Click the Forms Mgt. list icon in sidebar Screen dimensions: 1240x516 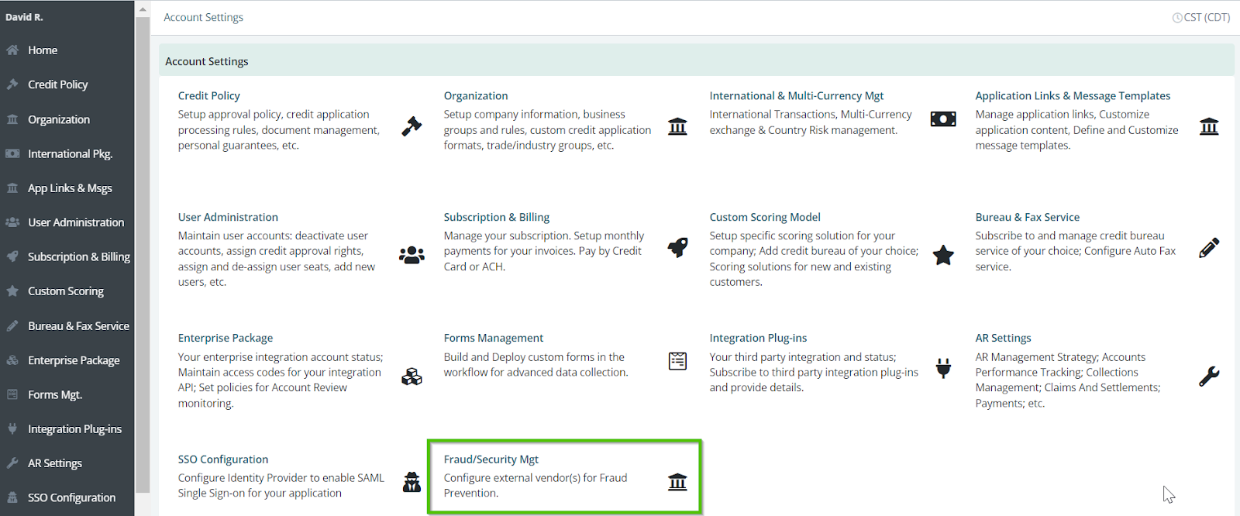coord(12,394)
